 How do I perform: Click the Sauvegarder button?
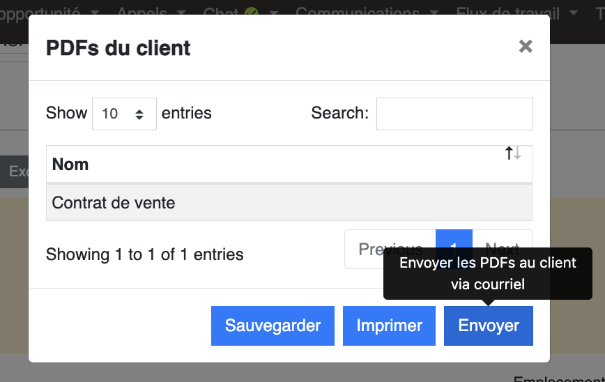pos(273,326)
